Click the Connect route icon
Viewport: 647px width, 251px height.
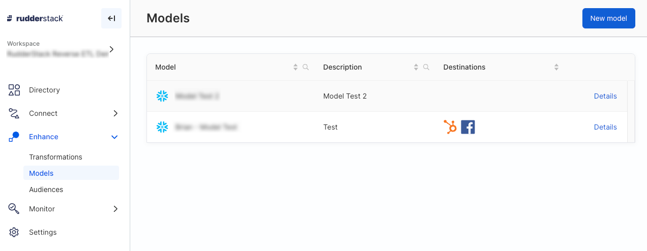(14, 113)
